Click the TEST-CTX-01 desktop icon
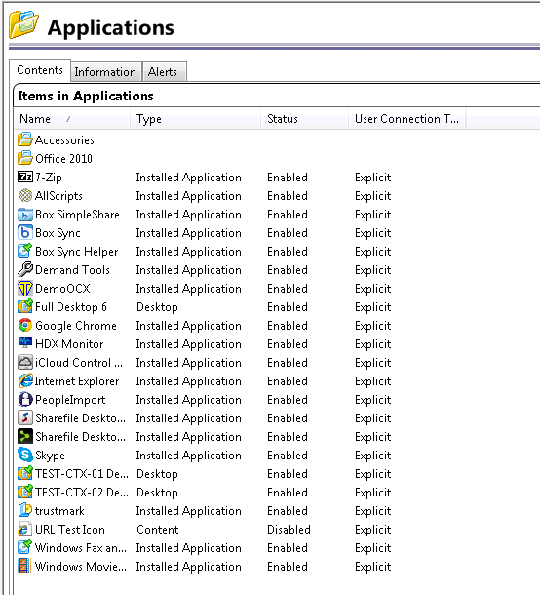540x595 pixels. pos(25,473)
